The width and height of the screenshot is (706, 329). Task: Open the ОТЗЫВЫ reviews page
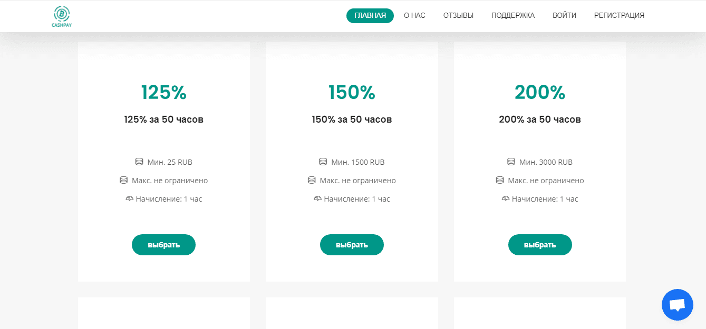click(458, 16)
